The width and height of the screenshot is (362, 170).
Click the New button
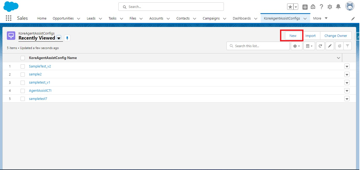click(x=293, y=36)
